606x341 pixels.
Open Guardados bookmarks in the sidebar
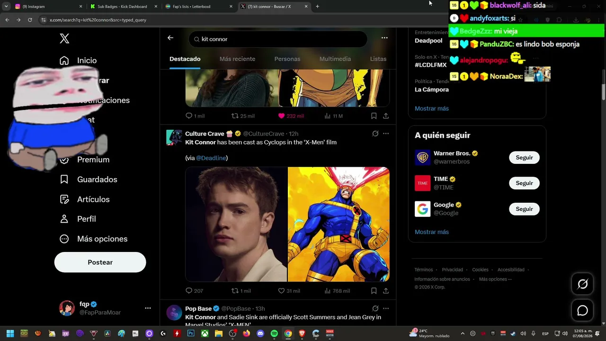pos(88,179)
